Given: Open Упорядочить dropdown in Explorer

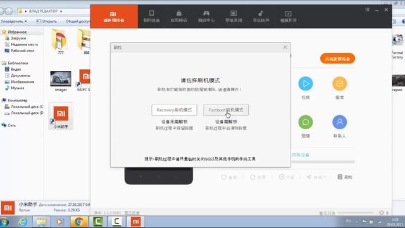Looking at the screenshot, I should pyautogui.click(x=14, y=21).
